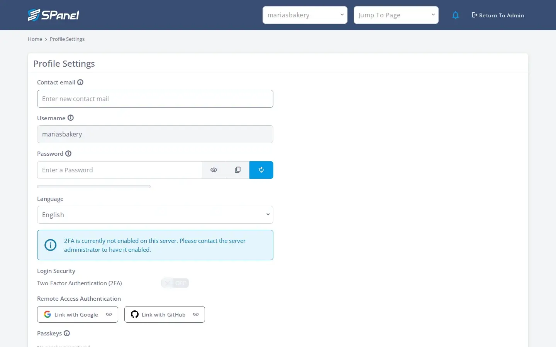Click the 2FA alert info icon
This screenshot has height=347, width=556.
coord(51,245)
